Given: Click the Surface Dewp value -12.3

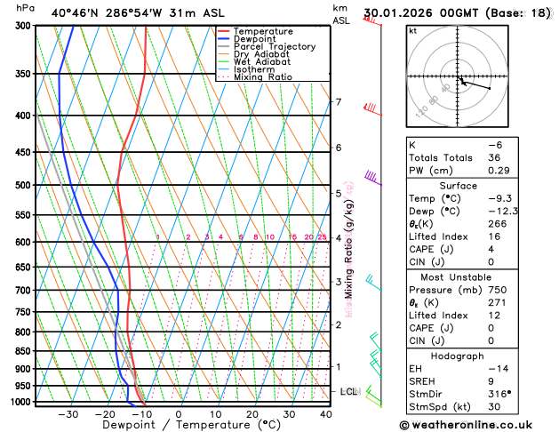Looking at the screenshot, I should tap(503, 211).
